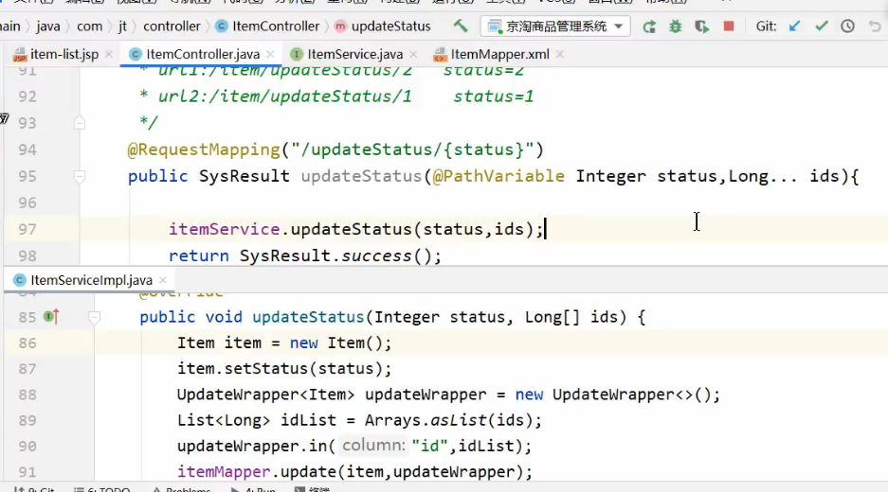This screenshot has height=492, width=888.
Task: Click the Git update project blue arrow
Action: tap(794, 26)
